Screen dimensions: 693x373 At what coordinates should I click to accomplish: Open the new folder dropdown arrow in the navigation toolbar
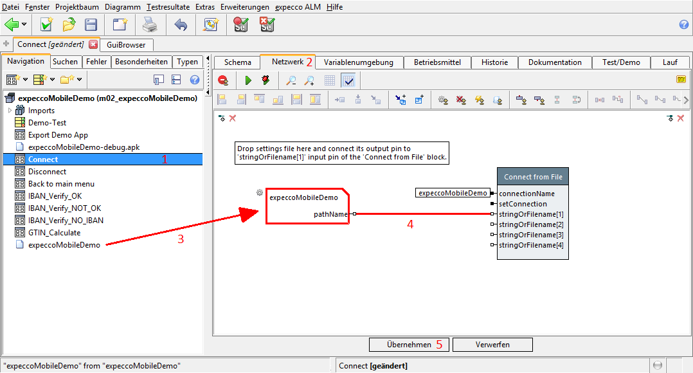pos(79,80)
